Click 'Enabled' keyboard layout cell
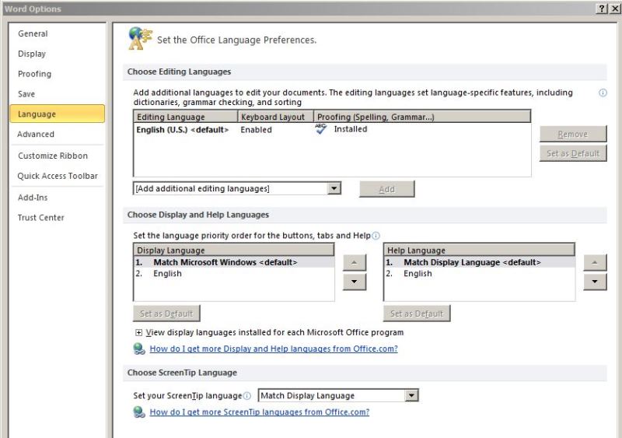 [257, 130]
